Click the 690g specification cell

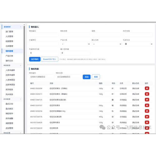(101, 105)
